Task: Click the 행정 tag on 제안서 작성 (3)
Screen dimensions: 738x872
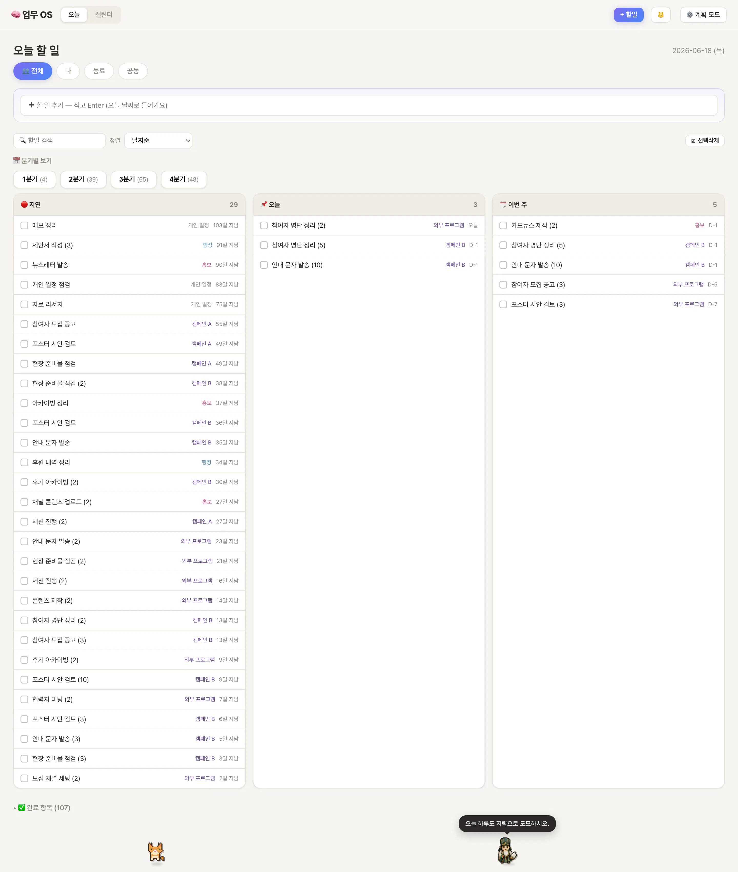Action: (208, 245)
